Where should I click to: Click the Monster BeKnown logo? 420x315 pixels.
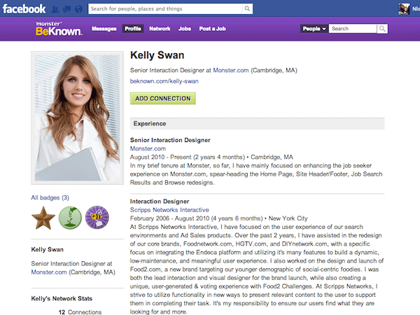click(59, 29)
